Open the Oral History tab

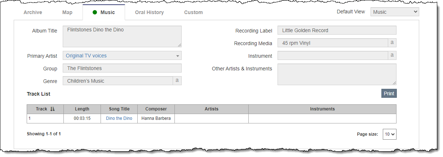(x=149, y=12)
